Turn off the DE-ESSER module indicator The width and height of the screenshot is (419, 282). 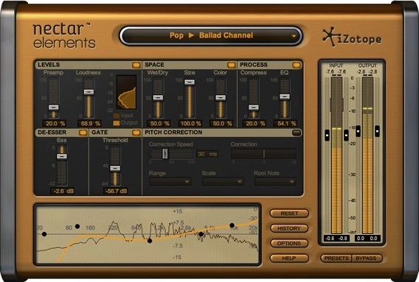tap(83, 133)
